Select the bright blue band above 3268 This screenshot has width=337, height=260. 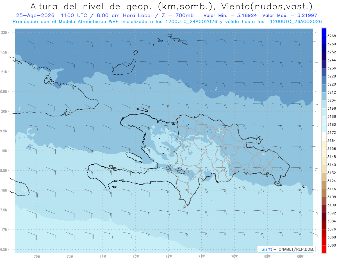(324, 32)
